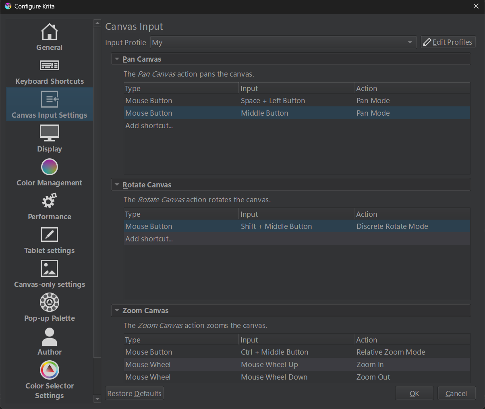Open the General settings house icon
Screen dimensions: 485x409
pyautogui.click(x=50, y=32)
